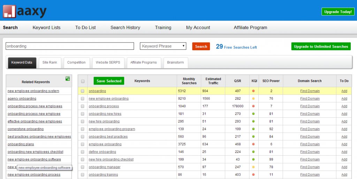This screenshot has width=357, height=179.
Task: Click Find Domain for onboarding process row
Action: click(310, 106)
